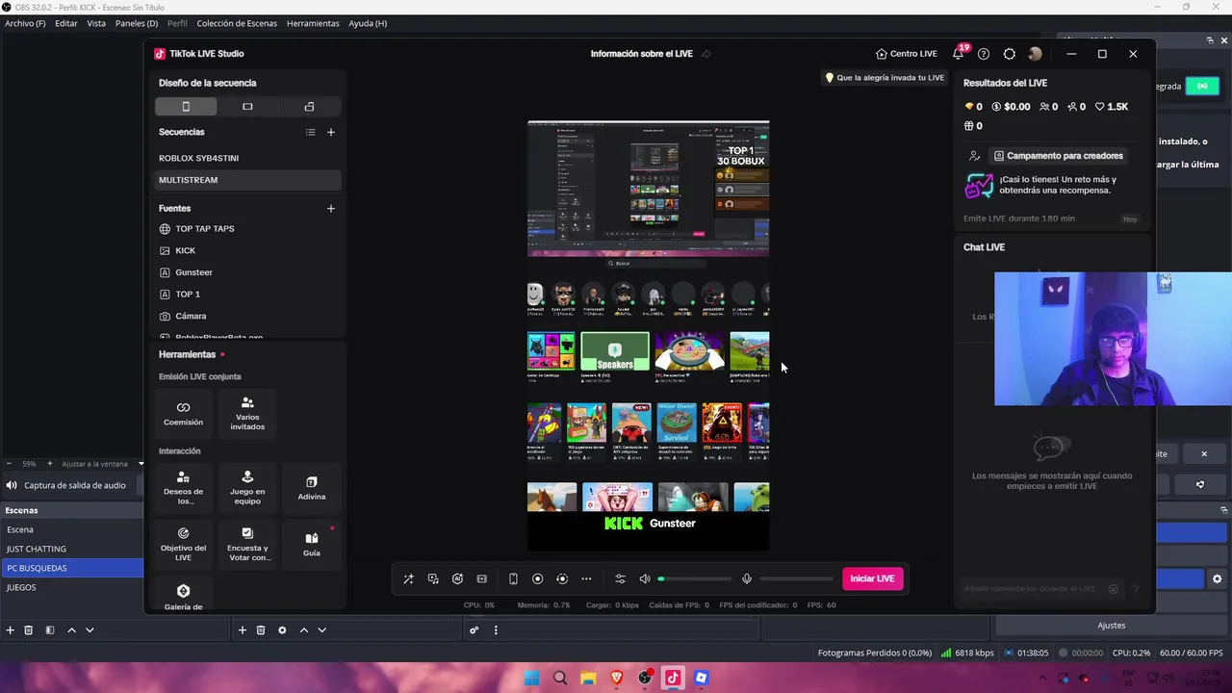The height and width of the screenshot is (693, 1232).
Task: Open the Editar menu in OBS
Action: (x=66, y=23)
